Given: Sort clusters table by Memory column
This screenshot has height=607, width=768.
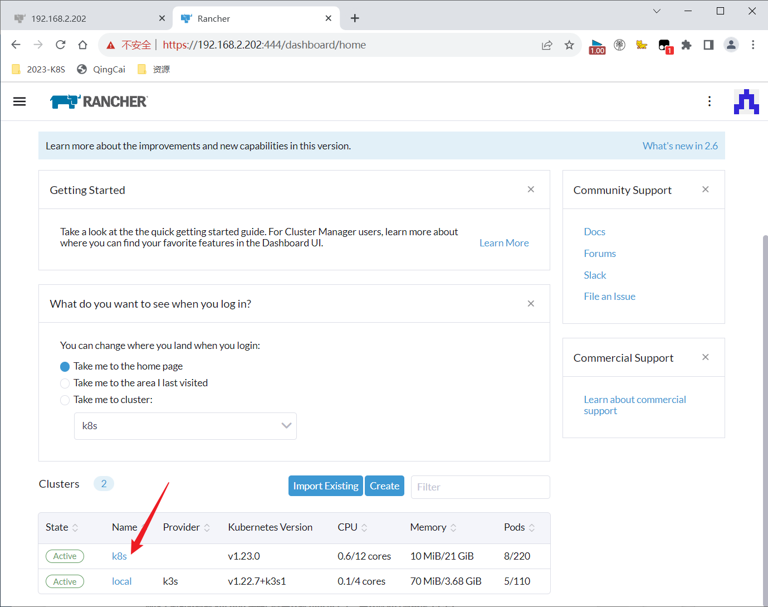Looking at the screenshot, I should [433, 527].
